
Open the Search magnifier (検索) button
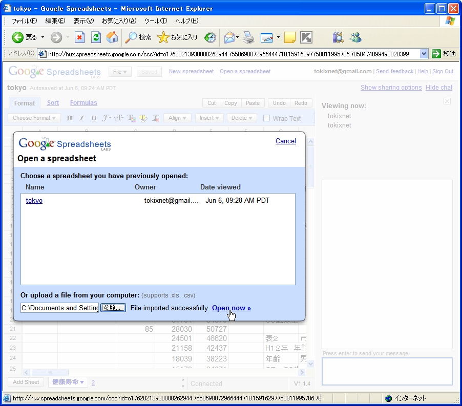pyautogui.click(x=138, y=37)
